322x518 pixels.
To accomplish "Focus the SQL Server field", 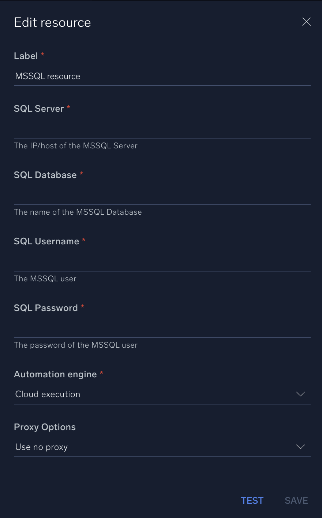I will [161, 130].
